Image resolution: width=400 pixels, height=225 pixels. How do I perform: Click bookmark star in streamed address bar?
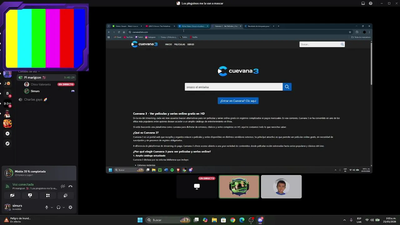click(350, 32)
